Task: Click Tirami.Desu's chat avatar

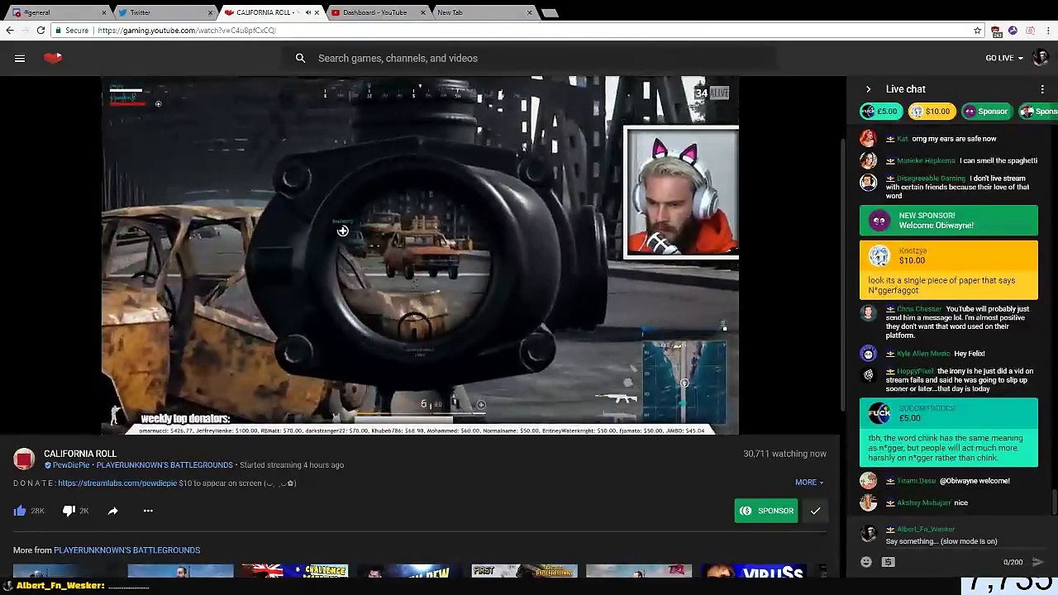Action: coord(868,481)
